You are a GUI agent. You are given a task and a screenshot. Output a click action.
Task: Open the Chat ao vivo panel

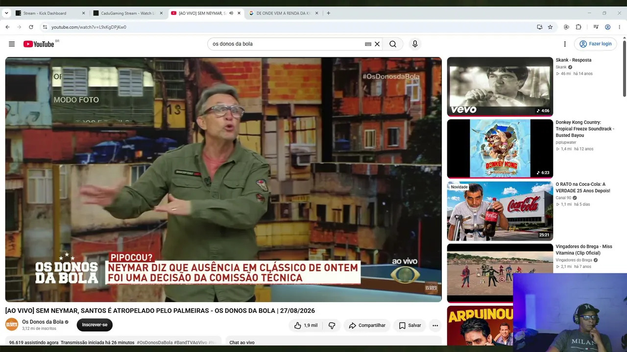(242, 343)
